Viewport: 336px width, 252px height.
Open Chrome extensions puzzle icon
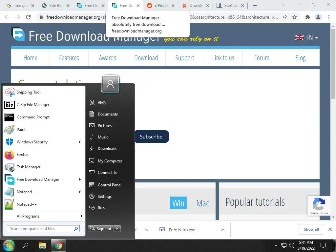308,17
